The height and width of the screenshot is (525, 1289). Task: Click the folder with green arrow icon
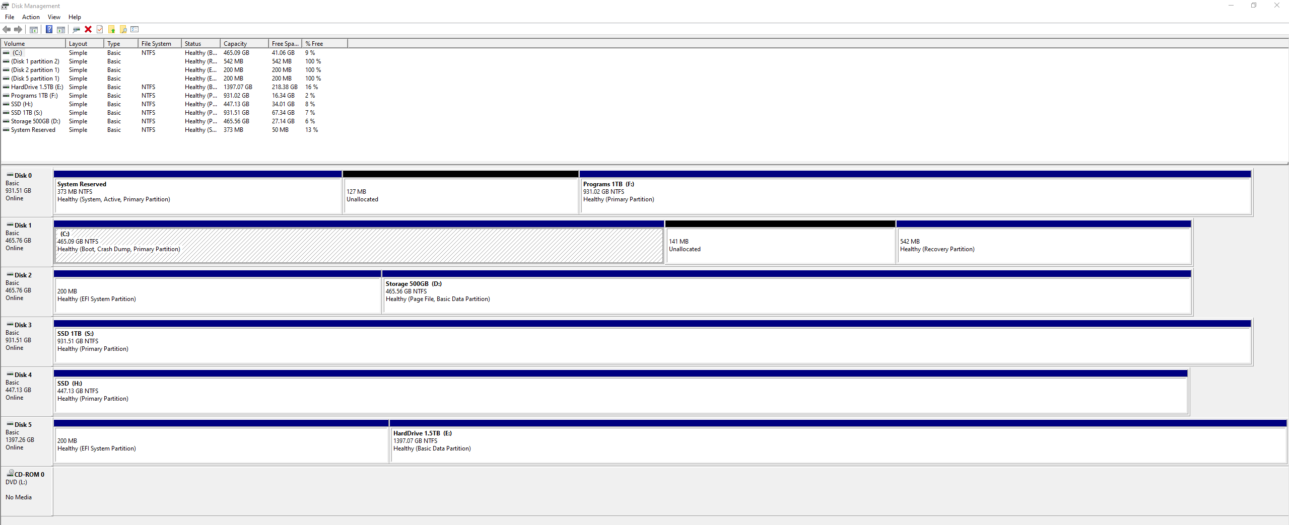112,29
